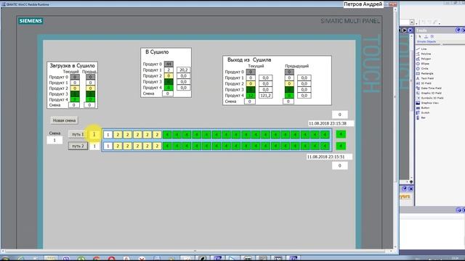Open the dropdown arrow above Tools panel
465x261 pixels.
click(x=412, y=22)
